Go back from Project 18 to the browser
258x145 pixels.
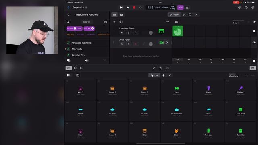[x=69, y=8]
